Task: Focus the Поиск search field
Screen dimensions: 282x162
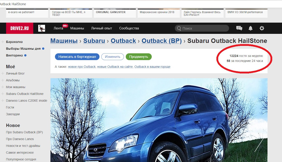Action: pyautogui.click(x=202, y=28)
